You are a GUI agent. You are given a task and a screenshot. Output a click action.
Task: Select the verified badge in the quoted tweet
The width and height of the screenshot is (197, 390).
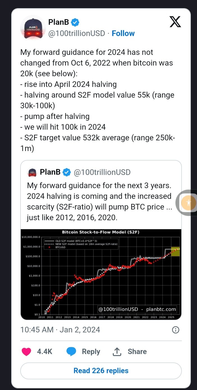(x=67, y=172)
